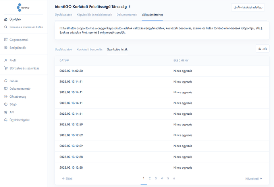Image resolution: width=274 pixels, height=187 pixels.
Task: Open Ügyfelek home icon in sidebar
Action: pyautogui.click(x=6, y=19)
